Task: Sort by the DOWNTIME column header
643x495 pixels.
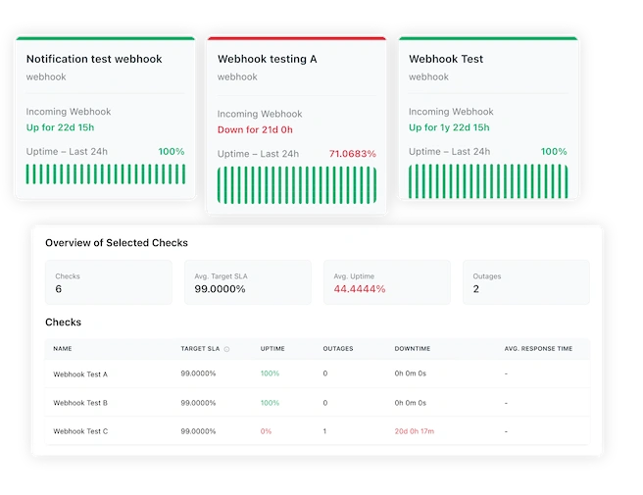Action: (x=410, y=349)
